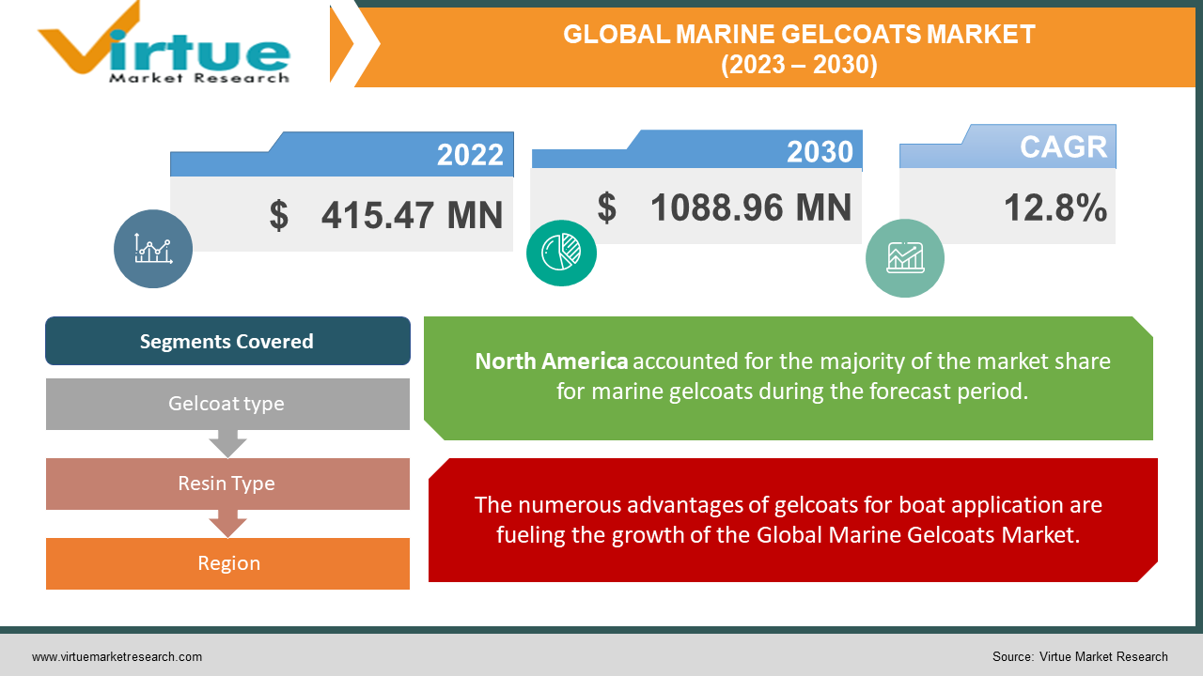Click the line chart icon beside 2022
This screenshot has height=676, width=1203.
click(x=153, y=249)
